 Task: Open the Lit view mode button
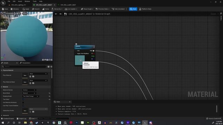pyautogui.click(x=18, y=14)
